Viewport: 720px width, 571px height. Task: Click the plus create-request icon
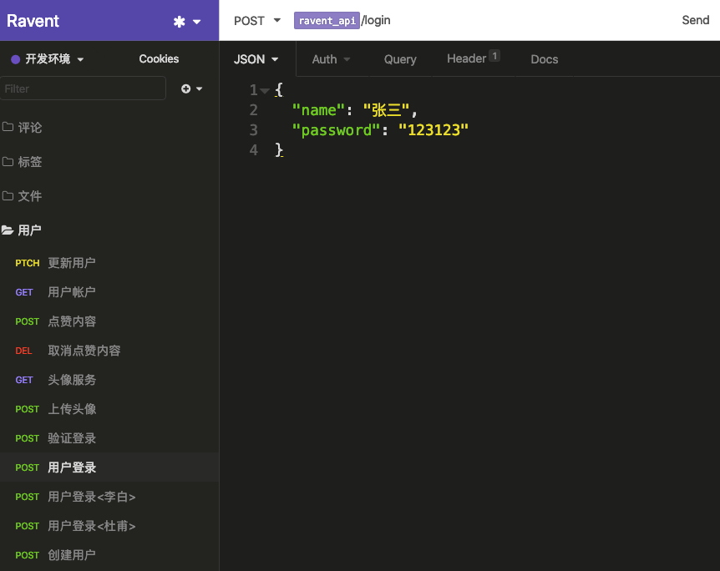coord(185,88)
